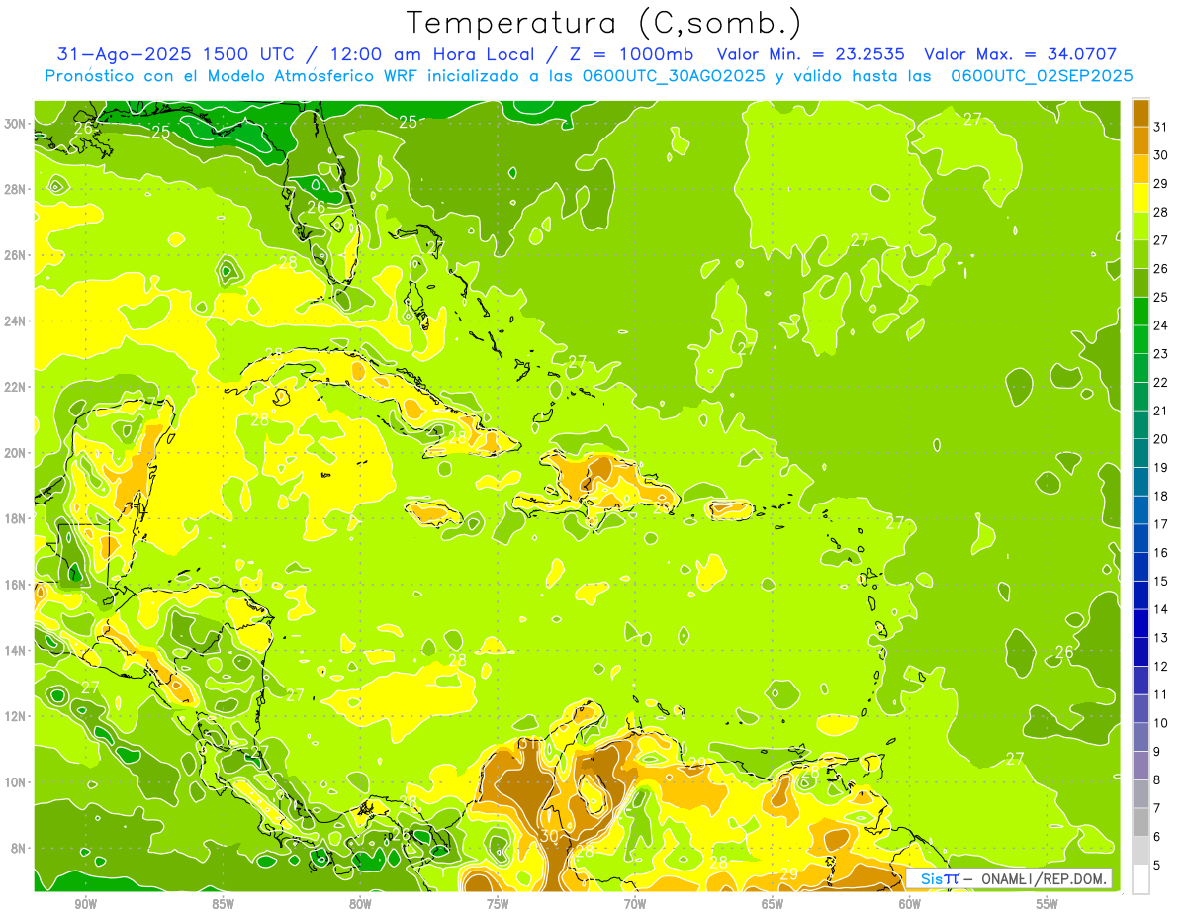
Task: Click the '55W' longitude axis label
Action: click(x=1048, y=904)
